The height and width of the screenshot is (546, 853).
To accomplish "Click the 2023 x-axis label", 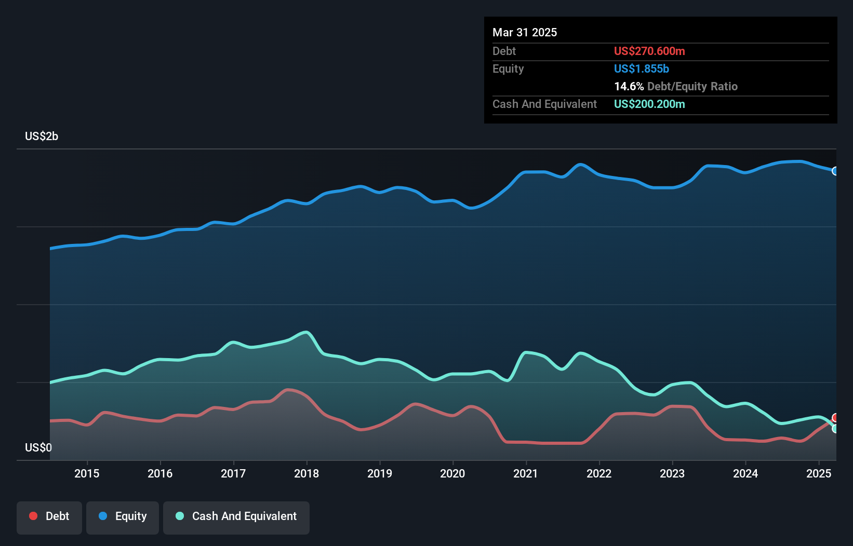I will (x=672, y=473).
